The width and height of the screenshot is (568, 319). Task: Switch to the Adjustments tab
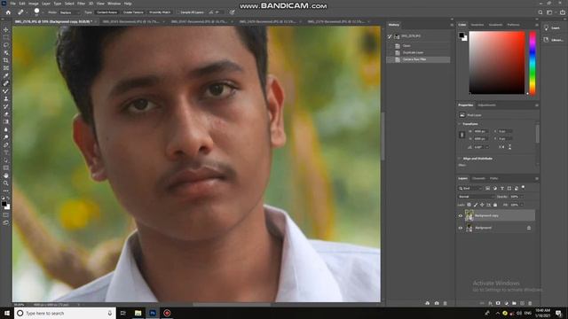point(486,105)
